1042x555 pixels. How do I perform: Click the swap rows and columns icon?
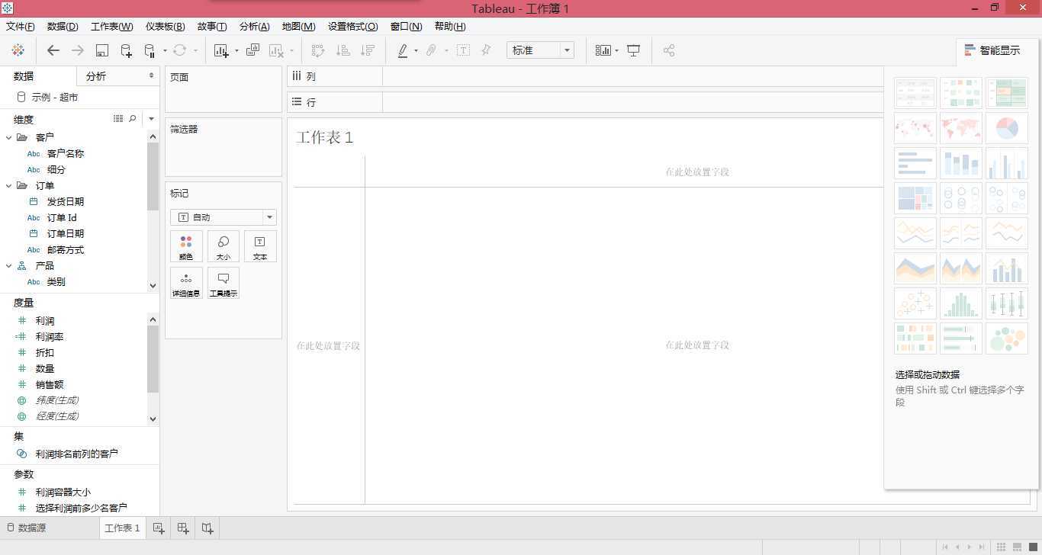tap(318, 50)
